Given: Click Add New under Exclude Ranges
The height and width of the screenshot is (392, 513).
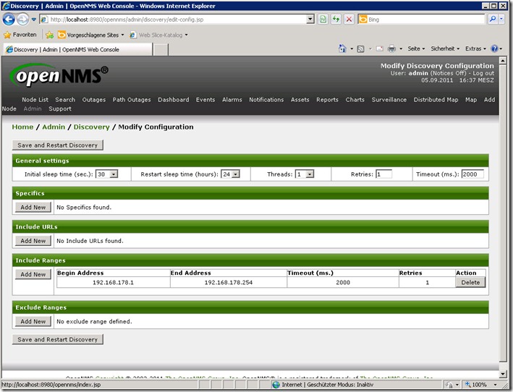Looking at the screenshot, I should coord(33,321).
